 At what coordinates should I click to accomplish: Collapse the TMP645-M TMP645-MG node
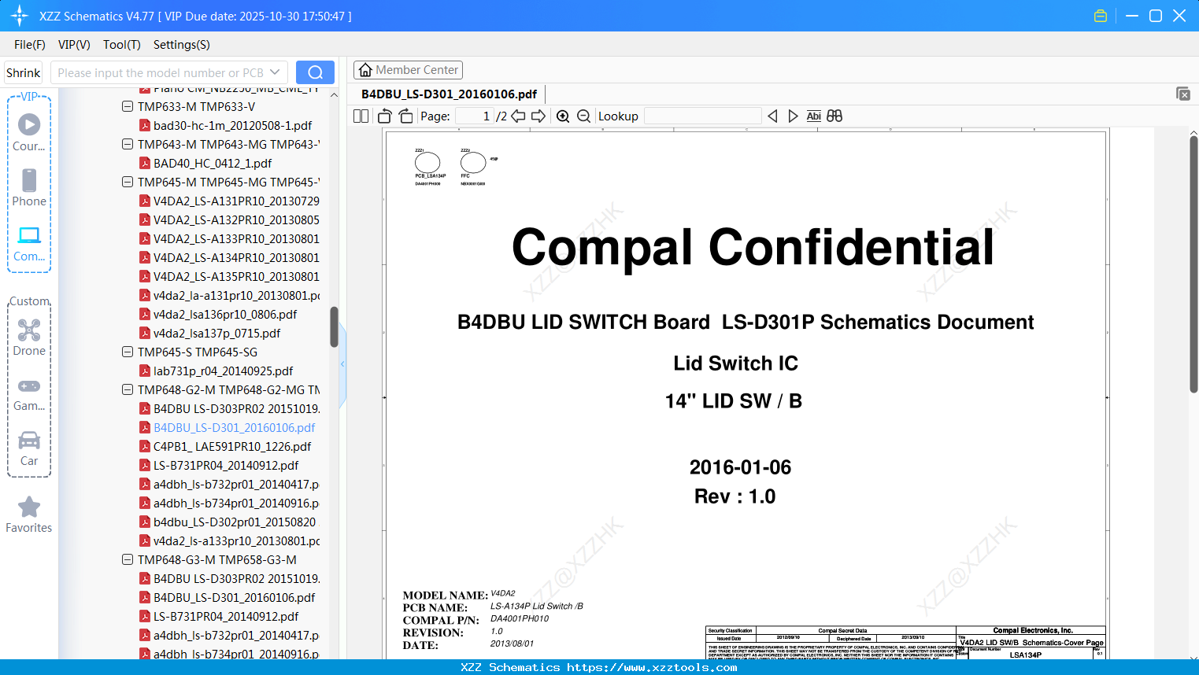tap(128, 182)
